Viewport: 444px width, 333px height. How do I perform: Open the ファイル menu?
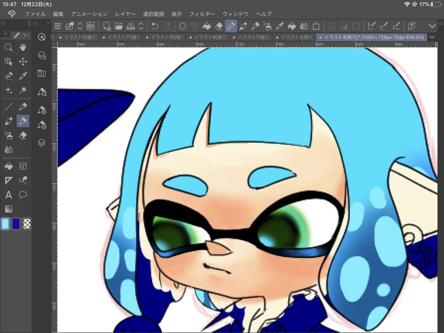35,14
